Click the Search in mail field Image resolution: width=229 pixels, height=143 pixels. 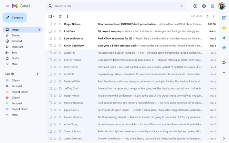[116, 6]
